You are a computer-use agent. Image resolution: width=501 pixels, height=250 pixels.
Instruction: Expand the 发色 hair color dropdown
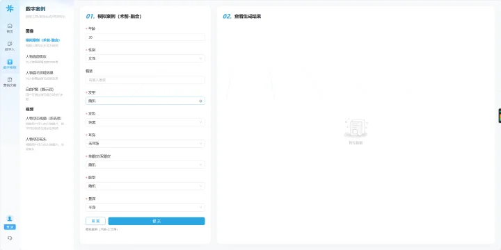(145, 122)
